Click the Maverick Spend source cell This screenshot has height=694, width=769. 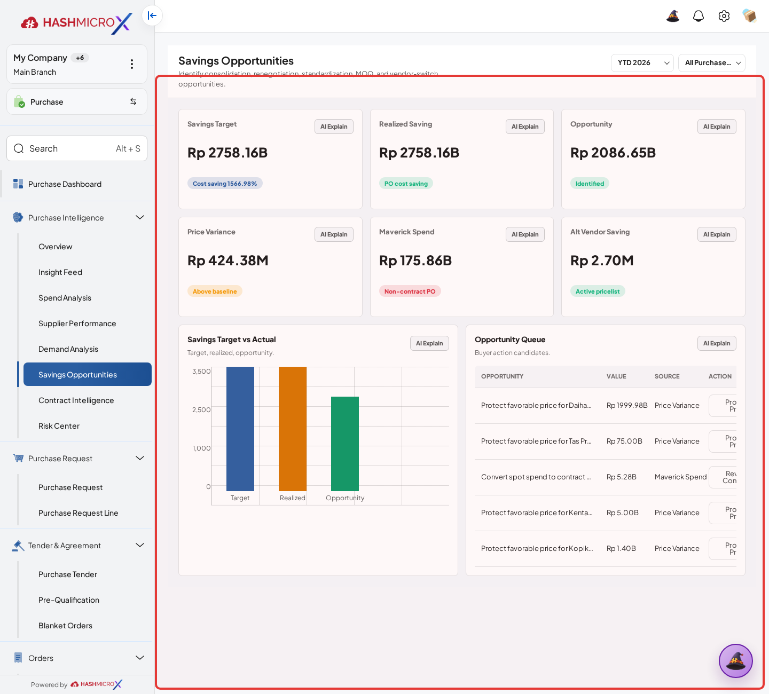[x=680, y=477]
